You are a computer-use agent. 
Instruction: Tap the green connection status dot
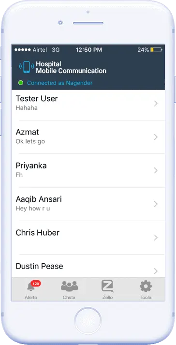pyautogui.click(x=21, y=83)
